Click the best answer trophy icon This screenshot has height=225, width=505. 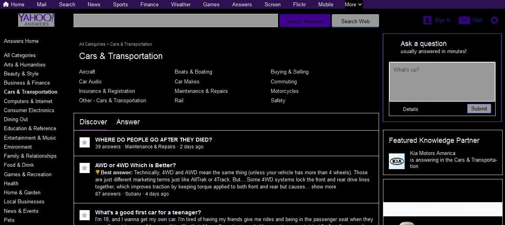pos(98,172)
